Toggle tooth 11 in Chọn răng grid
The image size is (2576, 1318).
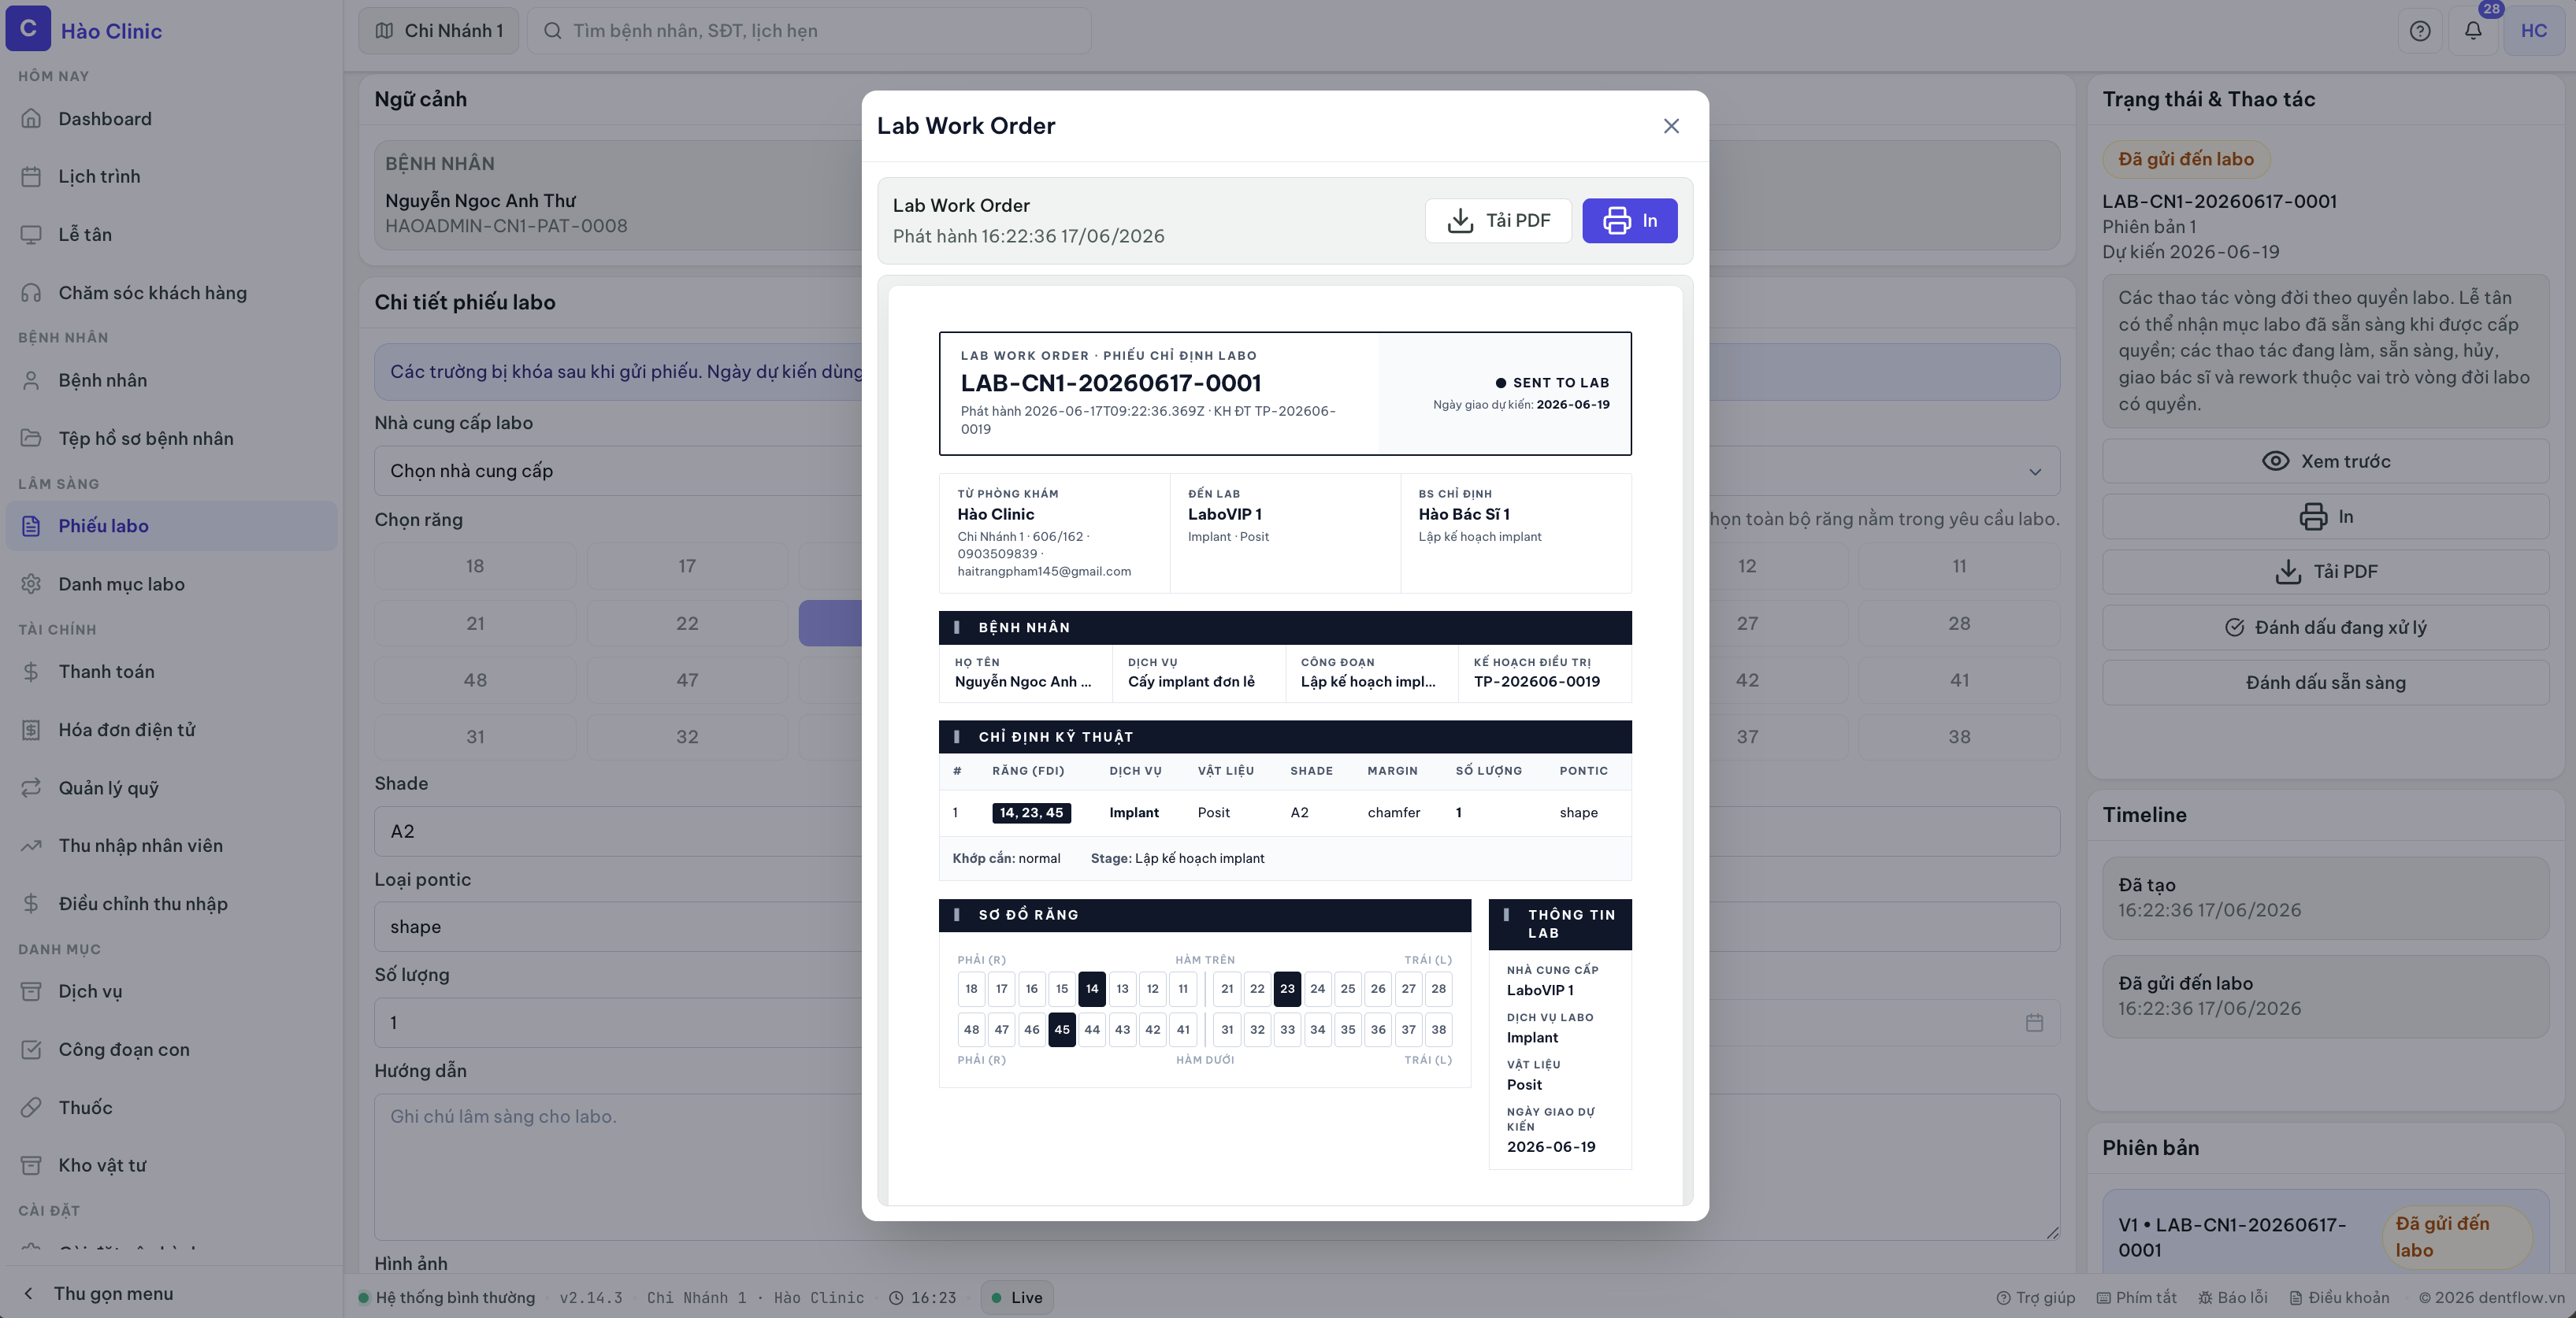click(x=1959, y=567)
